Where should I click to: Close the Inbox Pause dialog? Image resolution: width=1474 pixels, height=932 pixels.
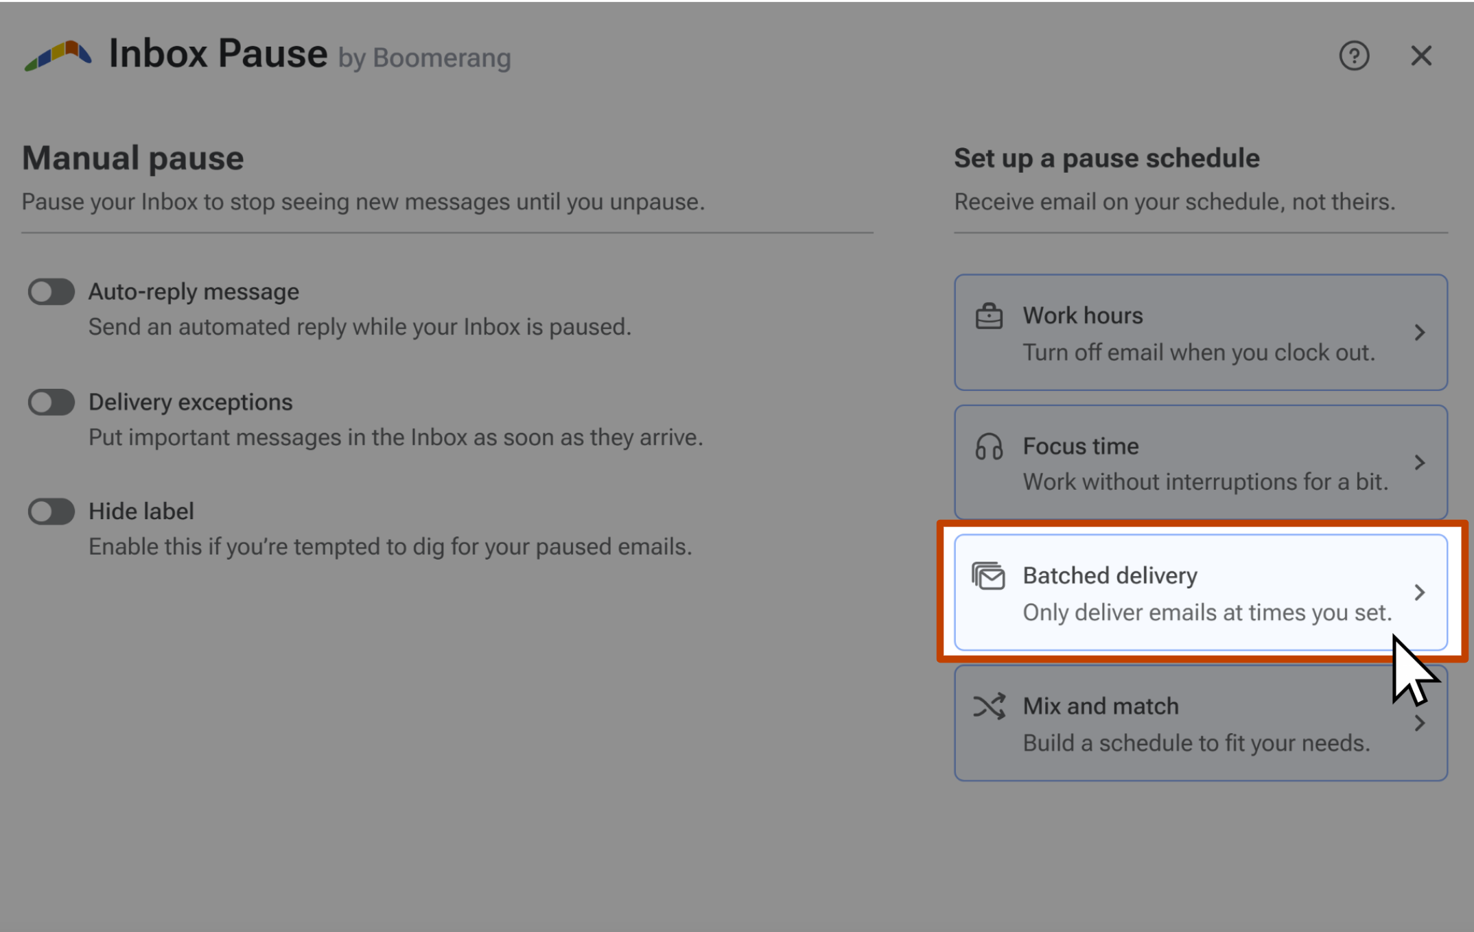(x=1421, y=56)
